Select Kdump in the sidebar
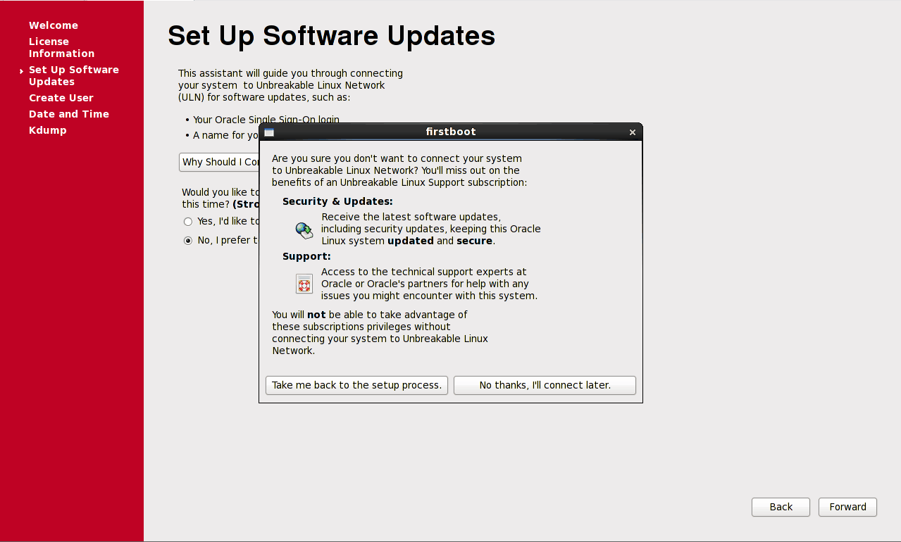Viewport: 901px width, 542px height. (48, 130)
